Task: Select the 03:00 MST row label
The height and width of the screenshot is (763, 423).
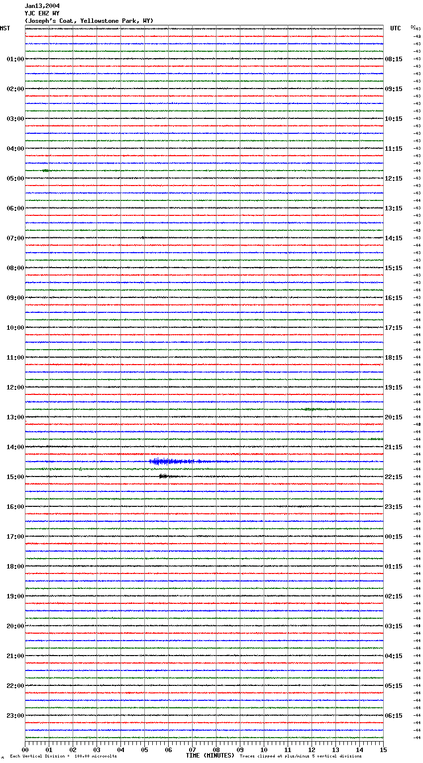Action: pos(15,119)
